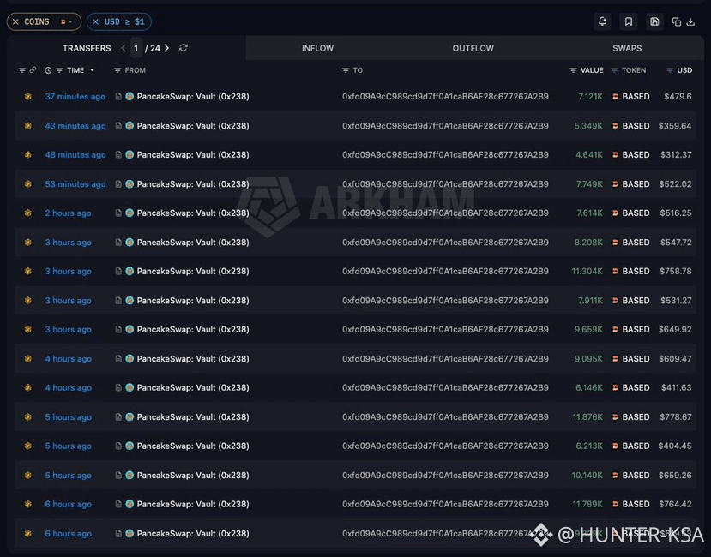Image resolution: width=711 pixels, height=557 pixels.
Task: Click the PancakeSwap logo in the $649.92 row
Action: click(x=130, y=329)
